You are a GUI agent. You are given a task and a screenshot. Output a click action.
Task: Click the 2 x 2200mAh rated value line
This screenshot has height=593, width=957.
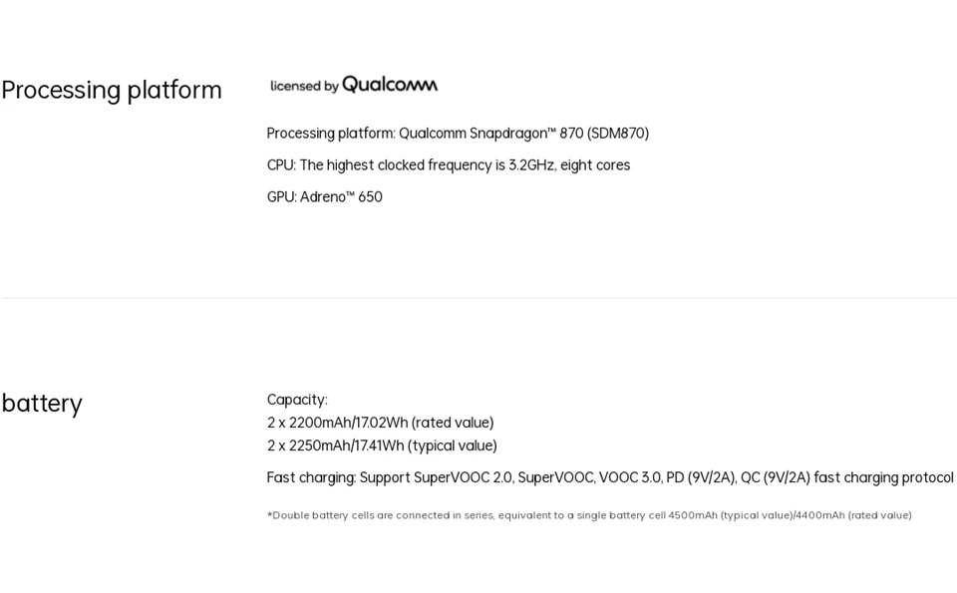coord(380,423)
